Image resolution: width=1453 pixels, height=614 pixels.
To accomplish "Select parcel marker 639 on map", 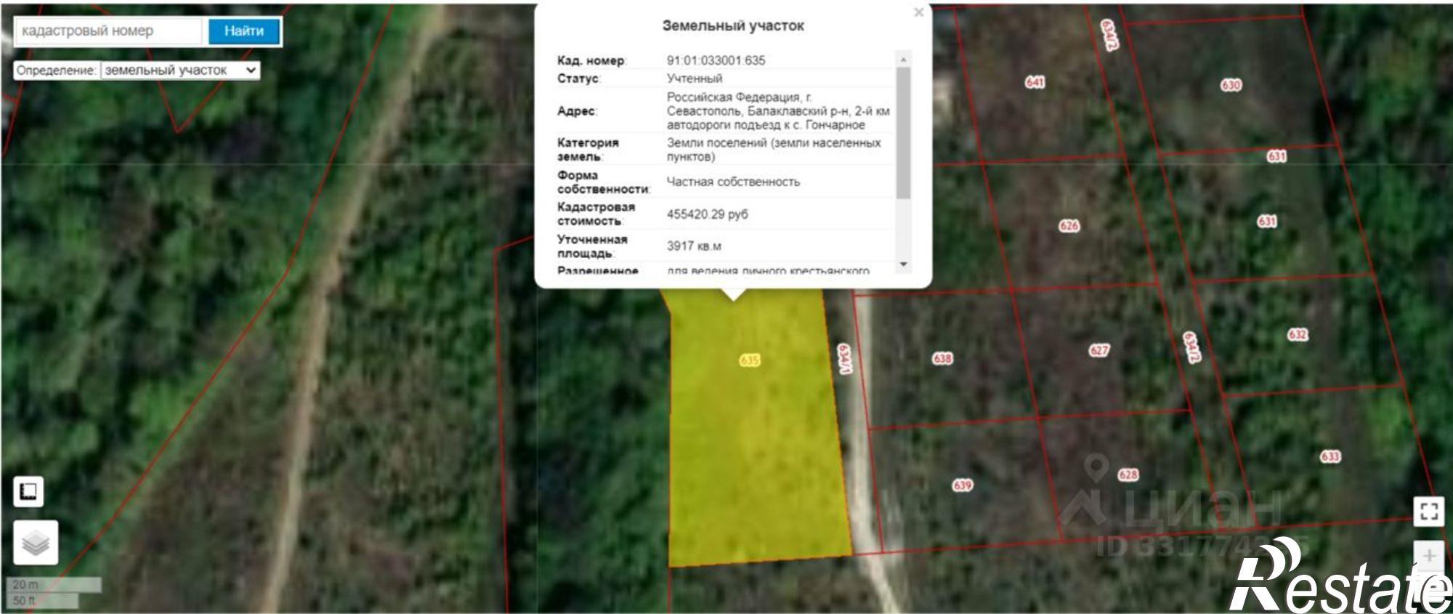I will (962, 485).
